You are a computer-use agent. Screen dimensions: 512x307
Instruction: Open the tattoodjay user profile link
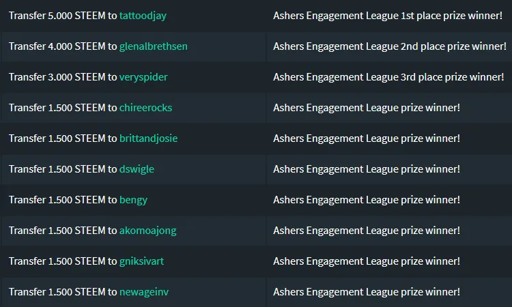[143, 16]
